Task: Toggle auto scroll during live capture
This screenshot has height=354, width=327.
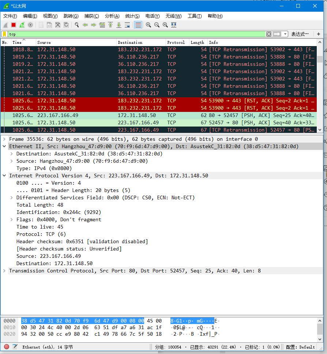Action: 127,25
